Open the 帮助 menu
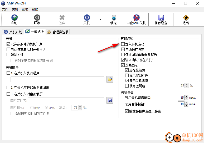Image resolution: width=204 pixels, height=143 pixels. pyautogui.click(x=35, y=9)
